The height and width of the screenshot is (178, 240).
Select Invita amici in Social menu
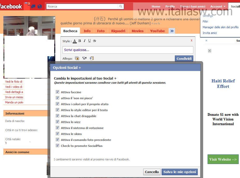tap(210, 33)
